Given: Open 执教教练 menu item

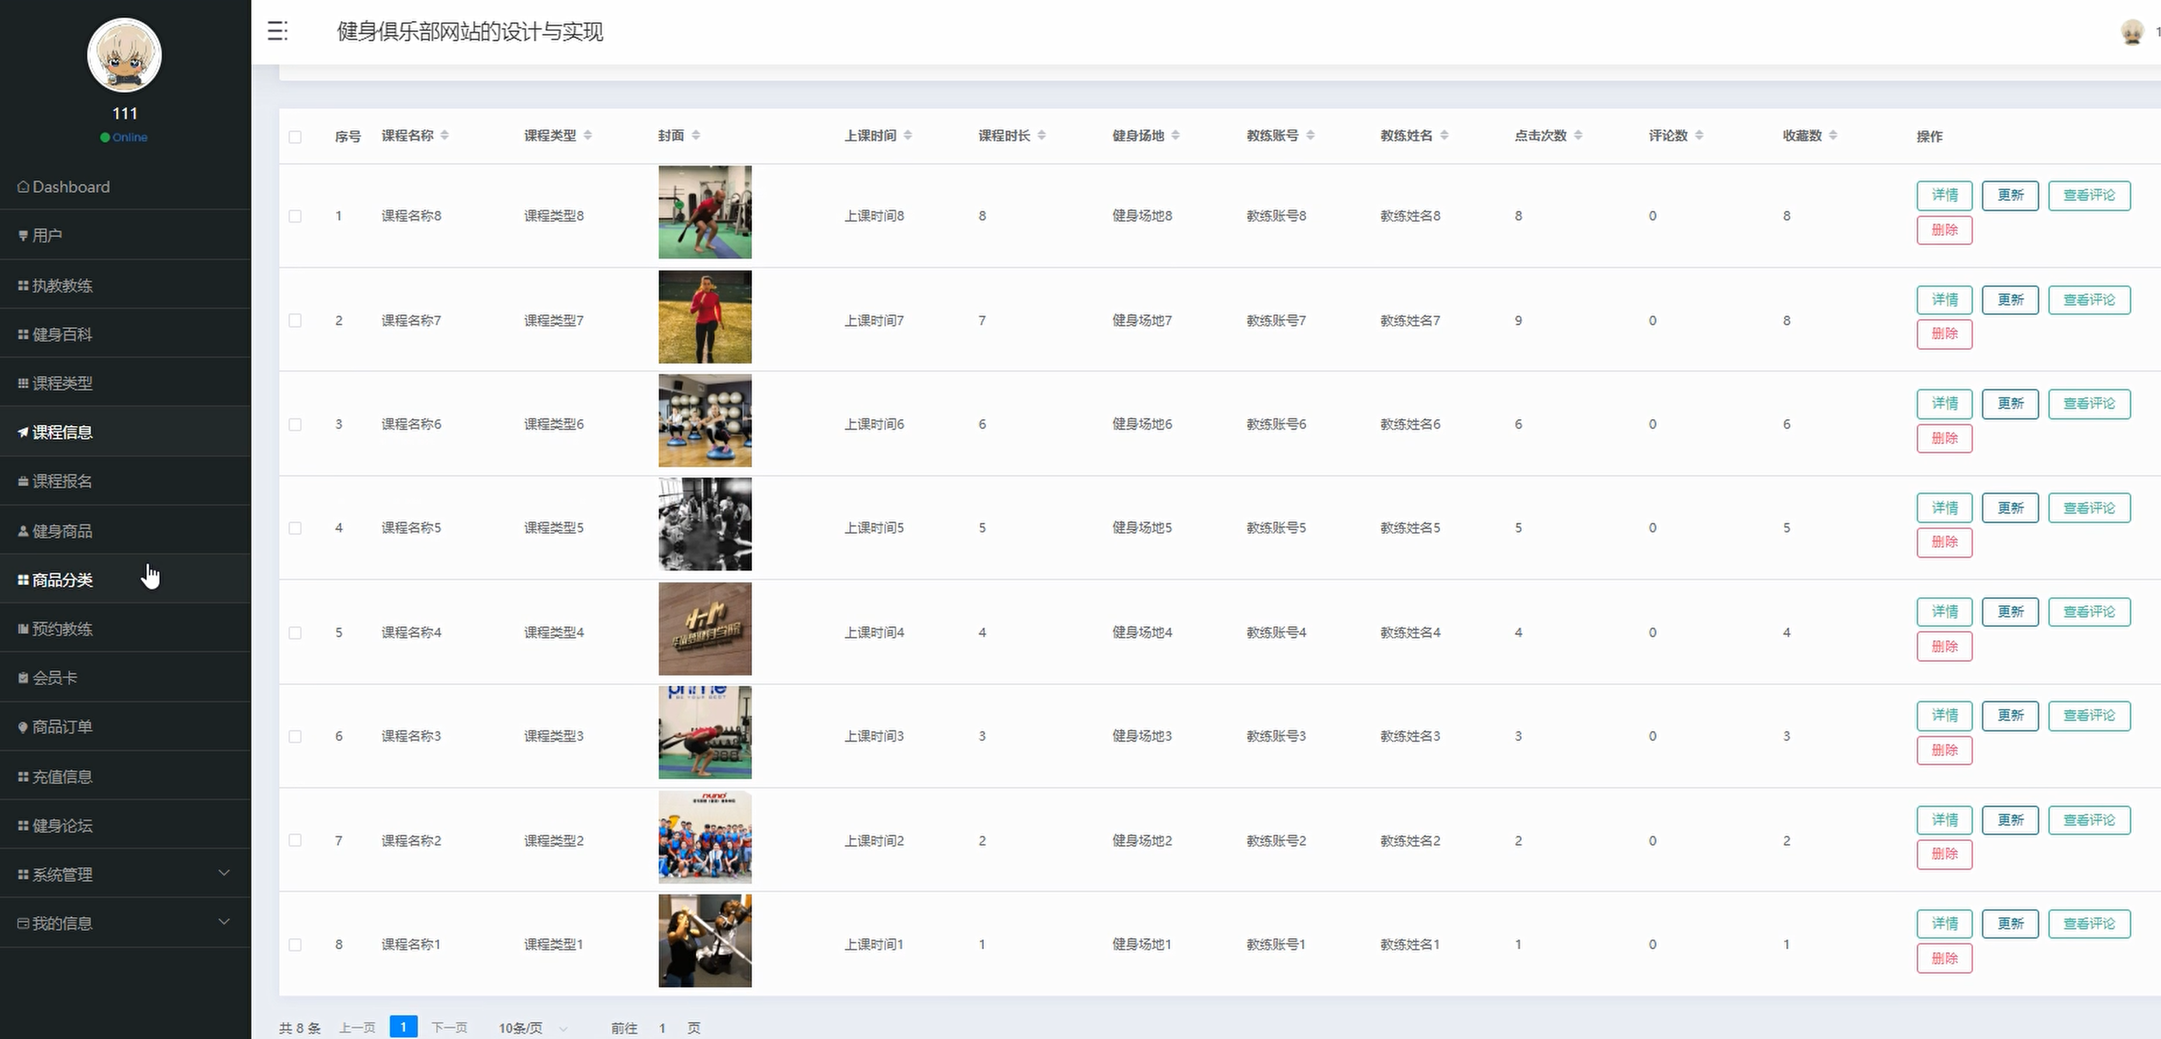Looking at the screenshot, I should (125, 285).
